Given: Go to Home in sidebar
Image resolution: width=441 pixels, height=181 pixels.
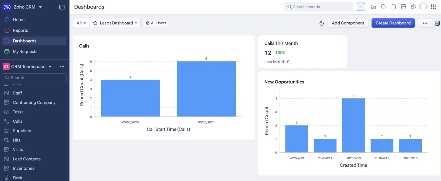Looking at the screenshot, I should click(34, 20).
